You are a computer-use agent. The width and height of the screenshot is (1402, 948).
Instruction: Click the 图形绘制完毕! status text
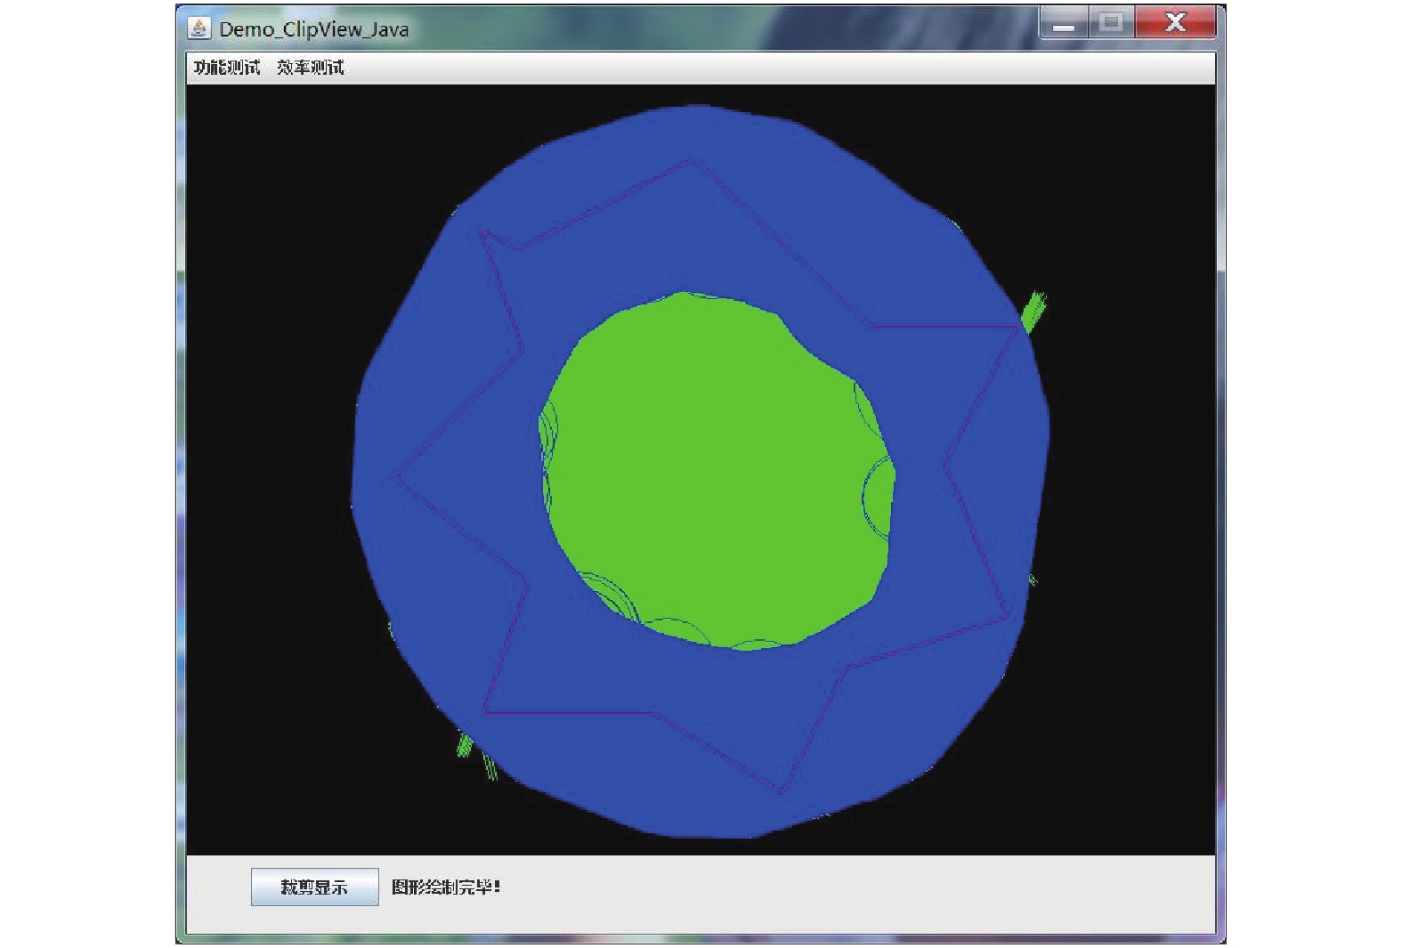[x=446, y=887]
